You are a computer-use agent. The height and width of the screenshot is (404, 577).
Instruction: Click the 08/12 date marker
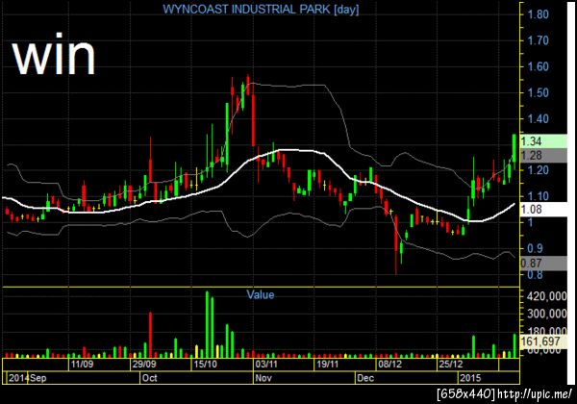(x=389, y=365)
